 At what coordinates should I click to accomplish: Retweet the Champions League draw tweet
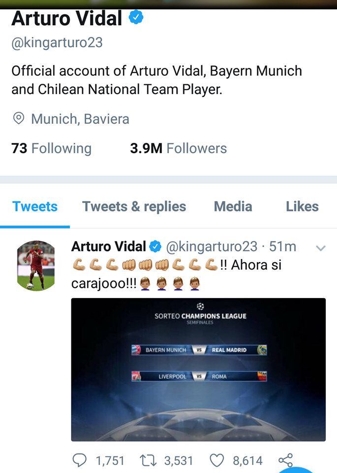148,461
